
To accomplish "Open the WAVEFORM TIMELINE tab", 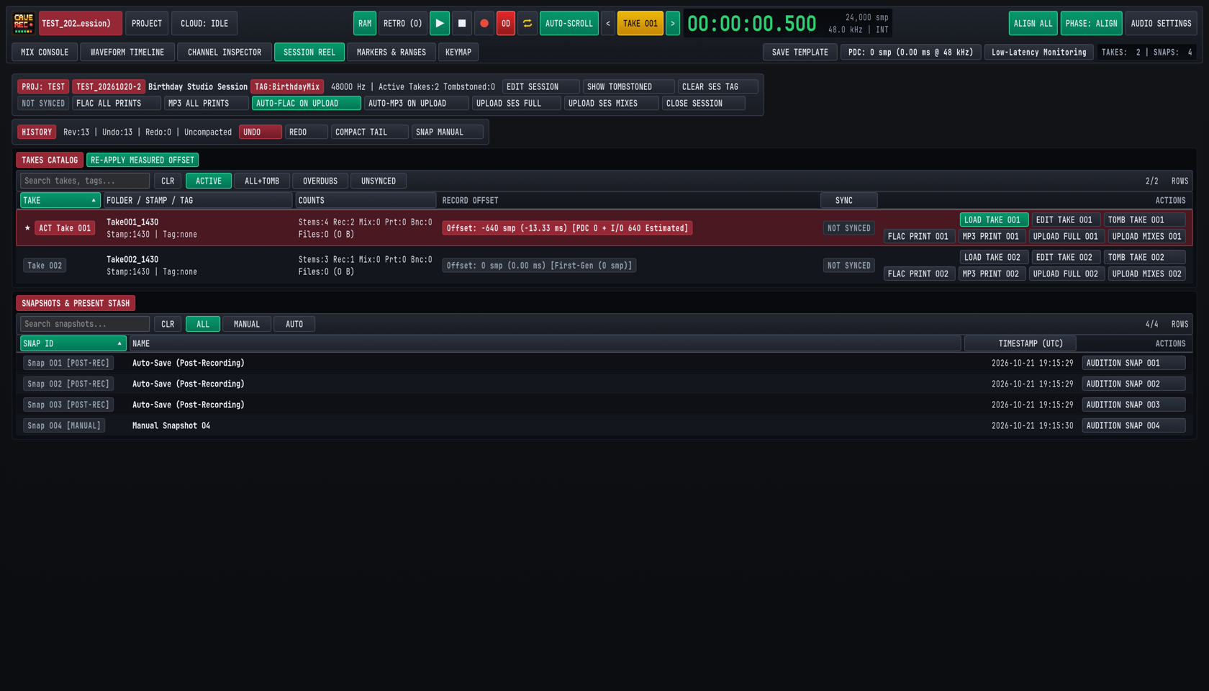I will coord(127,52).
